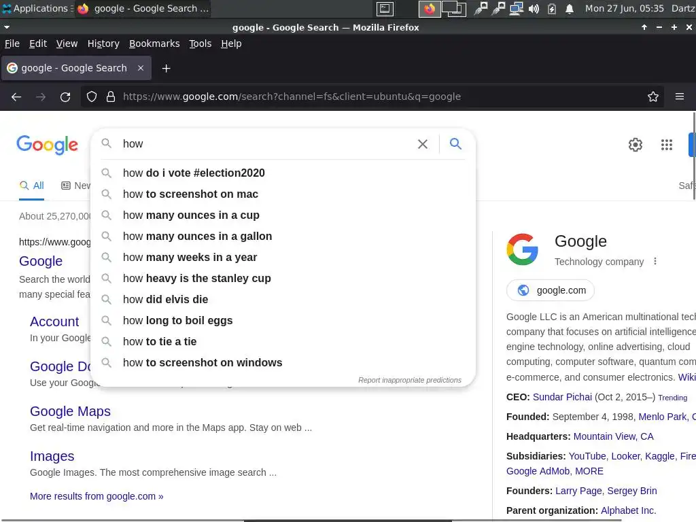Open the Google apps grid icon
The image size is (696, 522).
(667, 145)
